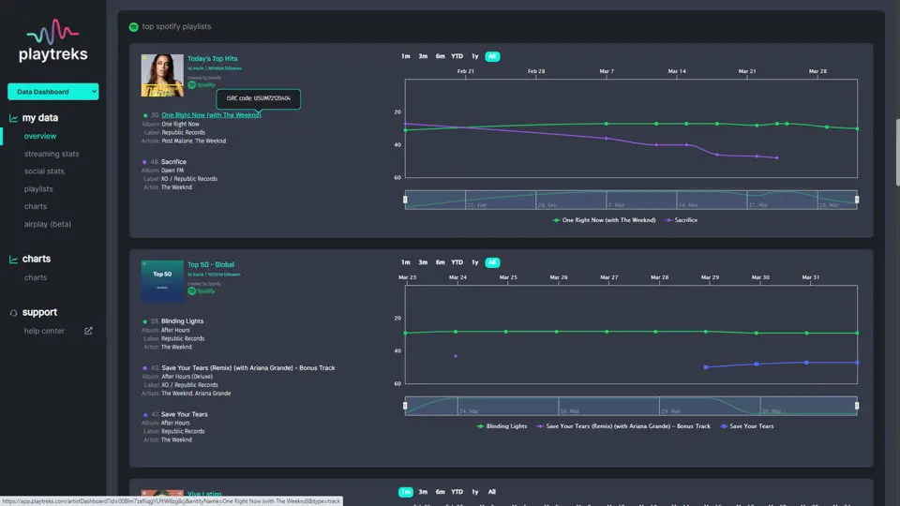Select 1y range on Today's Top Hits chart
This screenshot has width=900, height=506.
click(x=474, y=56)
